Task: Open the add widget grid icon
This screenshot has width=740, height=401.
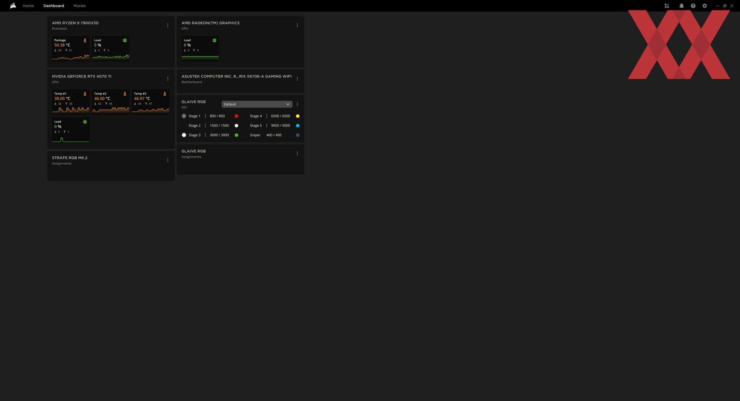Action: click(667, 6)
